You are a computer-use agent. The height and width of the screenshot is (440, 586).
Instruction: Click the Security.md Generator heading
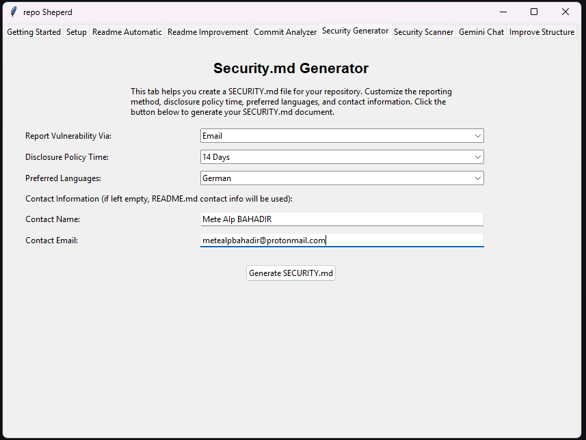pyautogui.click(x=291, y=68)
